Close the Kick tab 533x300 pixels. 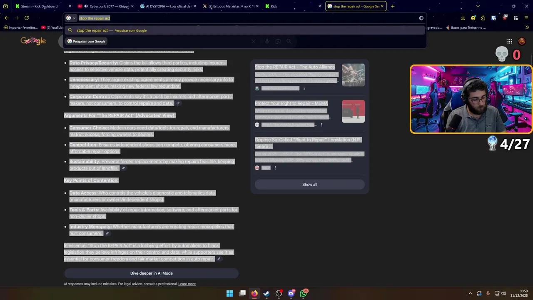(x=319, y=6)
